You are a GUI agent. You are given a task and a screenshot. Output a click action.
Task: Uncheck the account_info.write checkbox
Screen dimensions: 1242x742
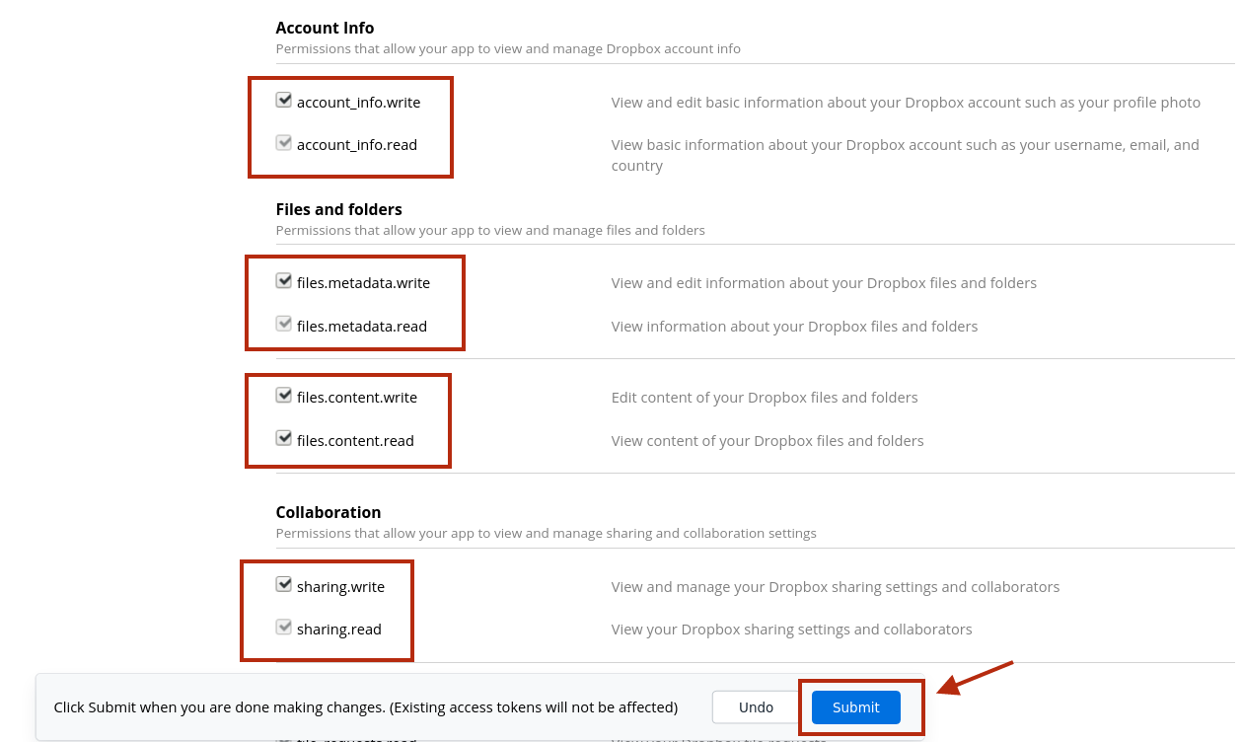(284, 101)
